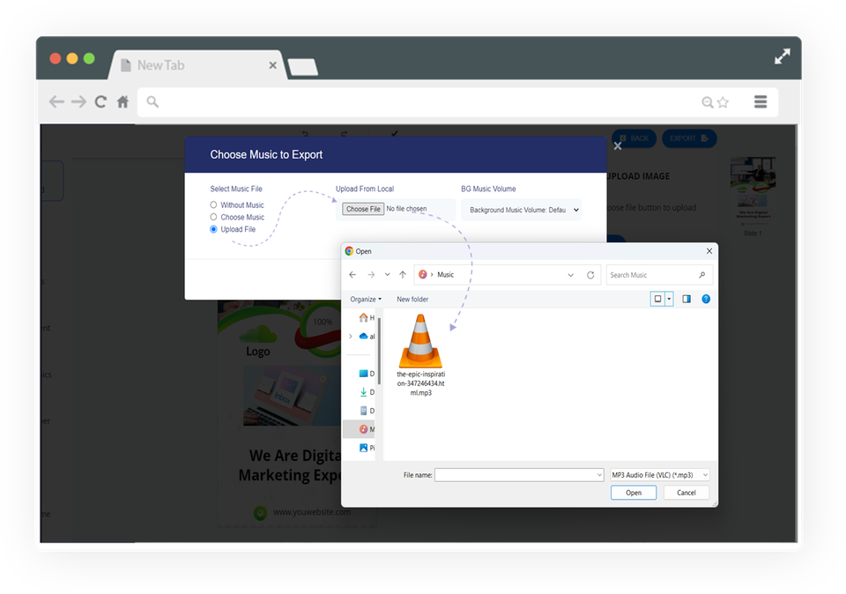Screen dimensions: 846x594
Task: Select the Choose Music radio option
Action: (213, 217)
